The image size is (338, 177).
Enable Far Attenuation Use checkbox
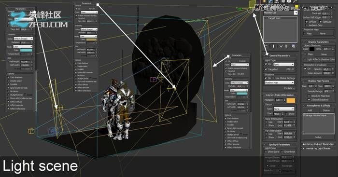(x=267, y=134)
